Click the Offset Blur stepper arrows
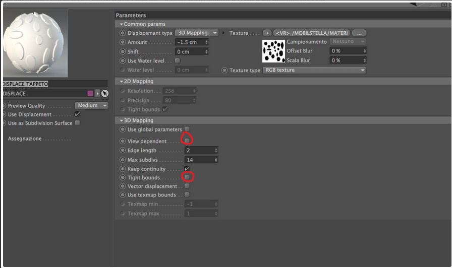Viewport: 452px width, 268px height. pos(365,51)
